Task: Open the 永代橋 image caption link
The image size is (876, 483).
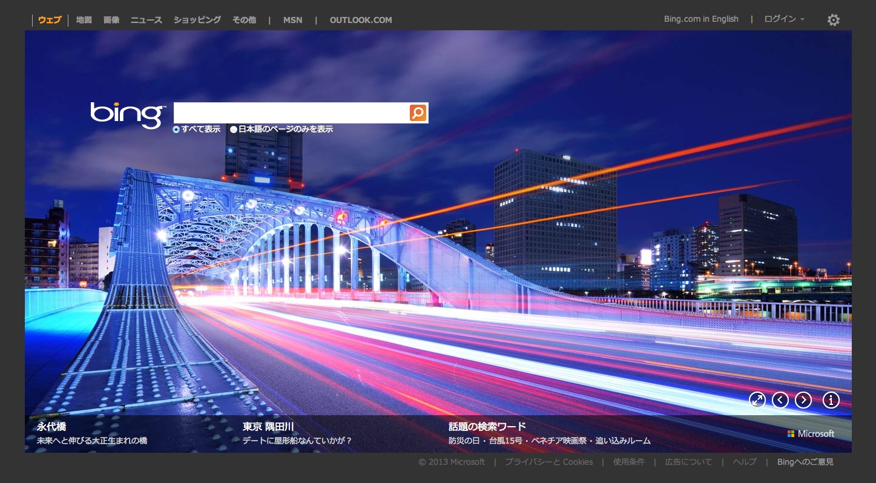Action: point(51,427)
